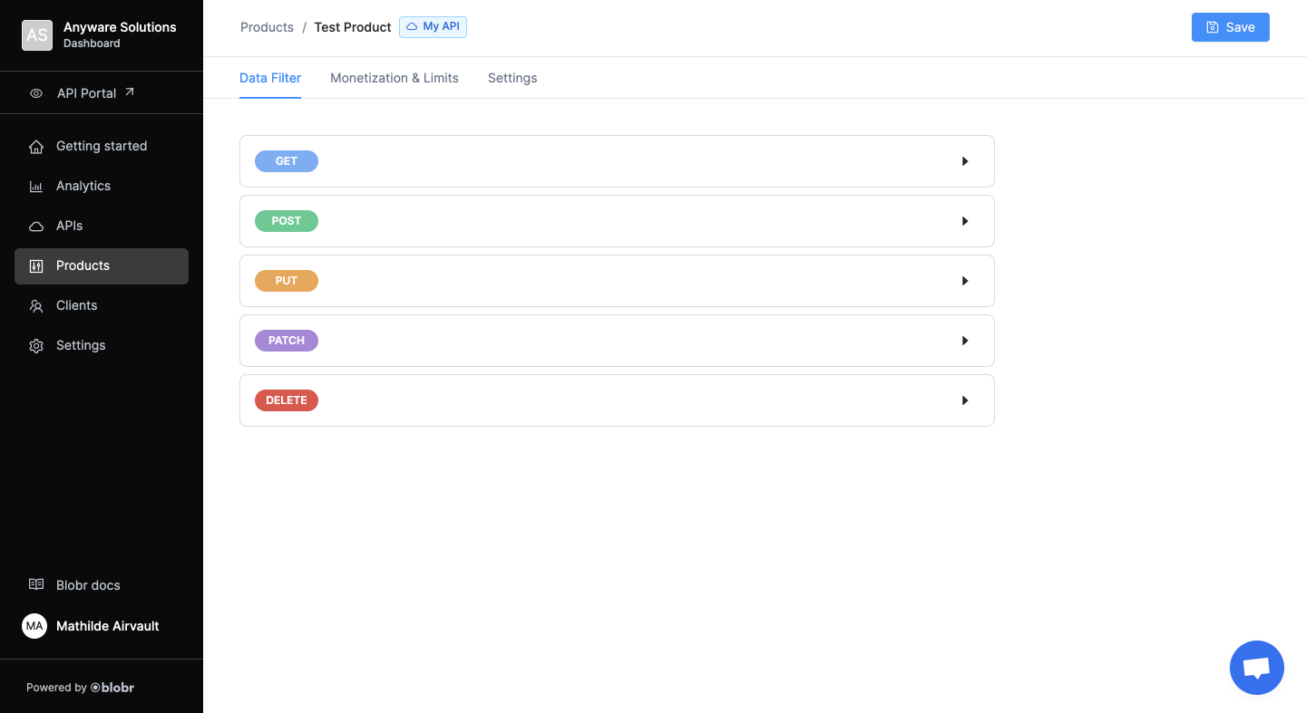Open the Clients section in the sidebar

click(x=76, y=305)
